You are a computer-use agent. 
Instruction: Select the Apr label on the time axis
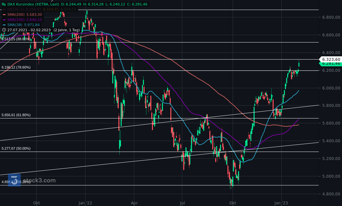click(x=134, y=203)
